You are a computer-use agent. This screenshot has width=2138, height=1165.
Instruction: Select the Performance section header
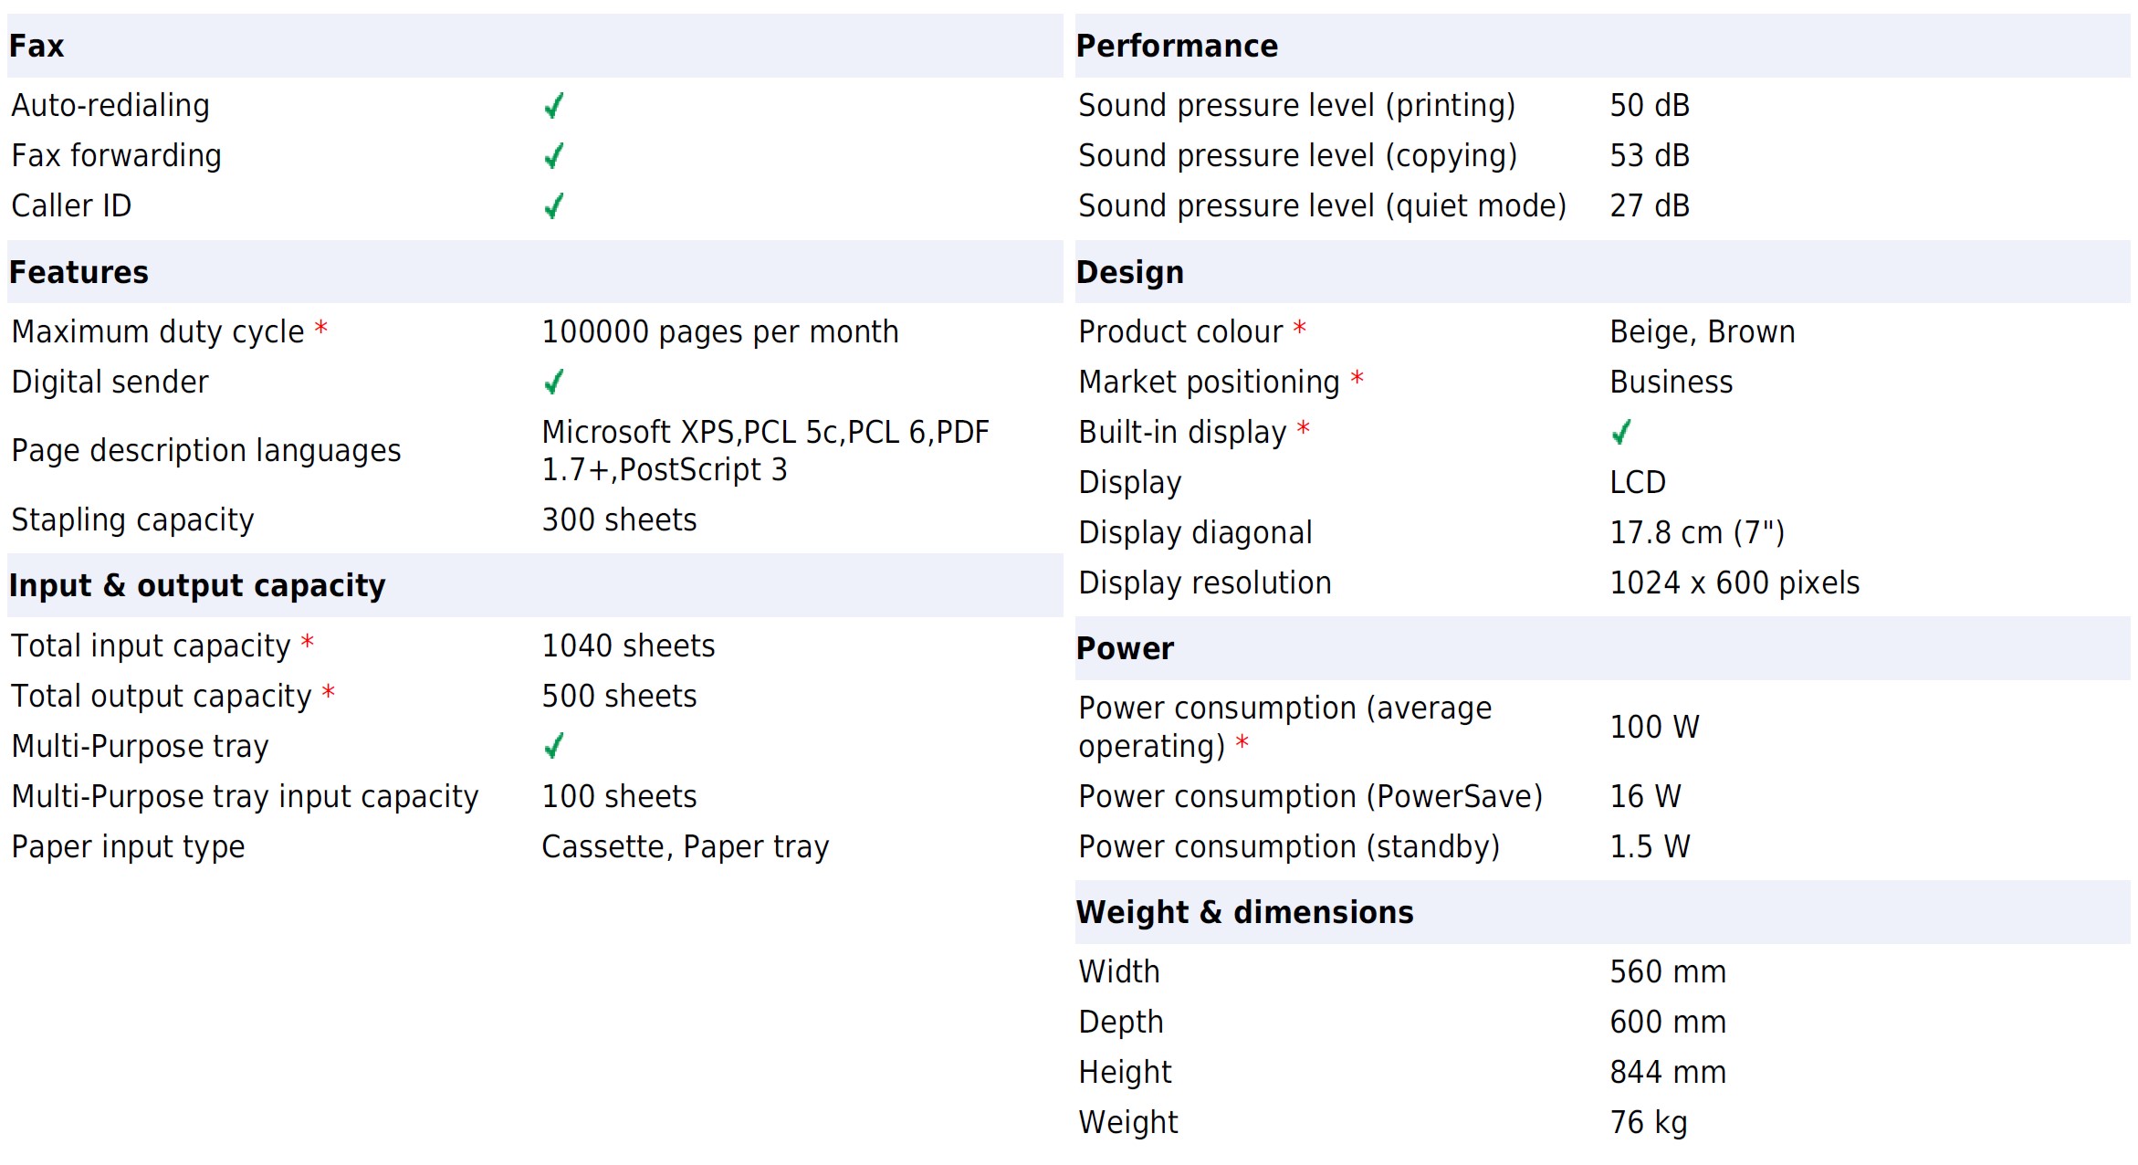click(1177, 46)
